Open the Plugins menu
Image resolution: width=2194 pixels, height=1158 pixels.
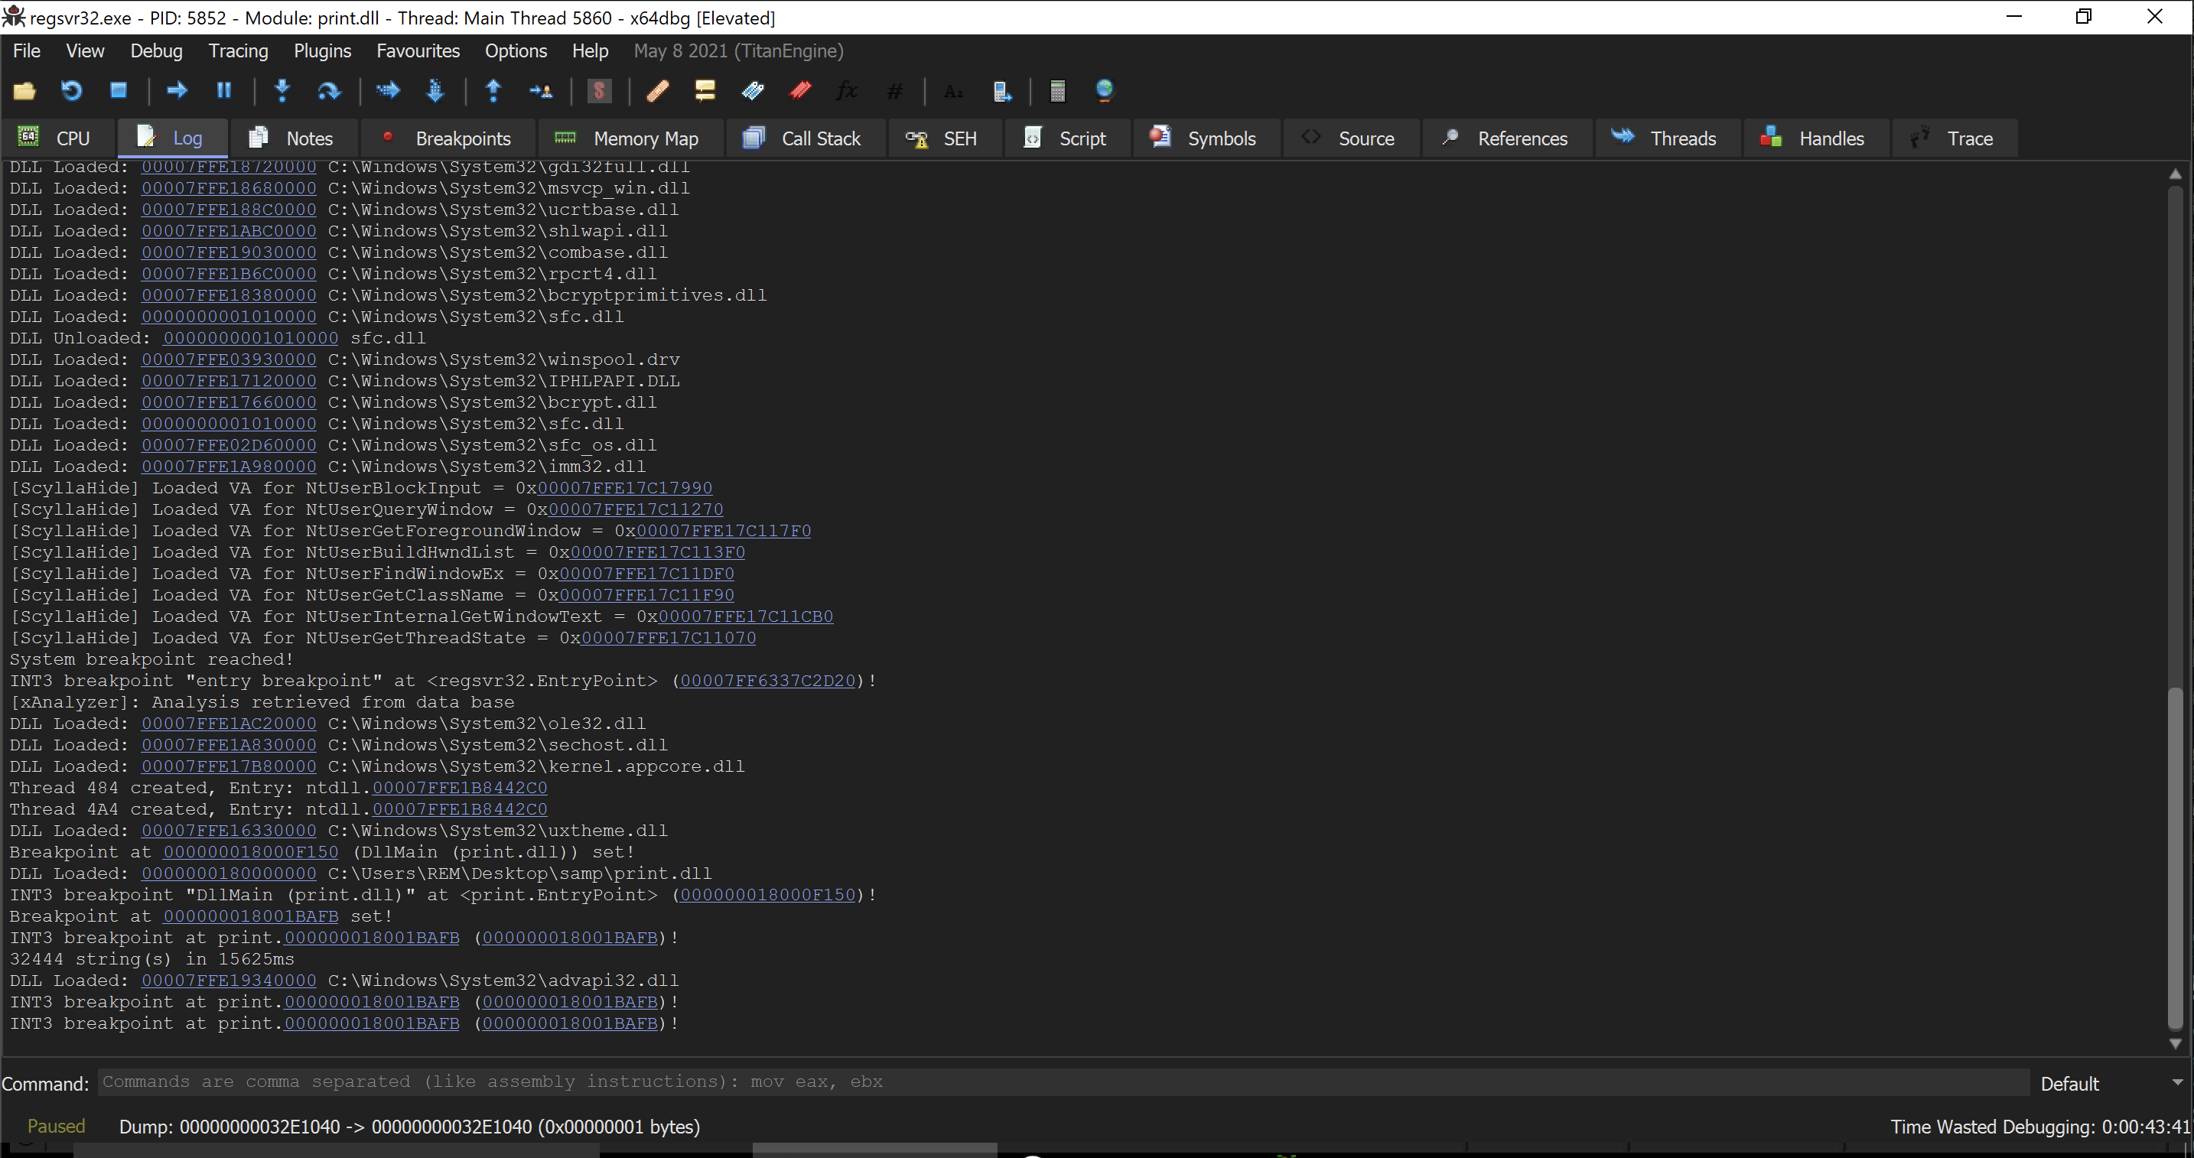(323, 51)
